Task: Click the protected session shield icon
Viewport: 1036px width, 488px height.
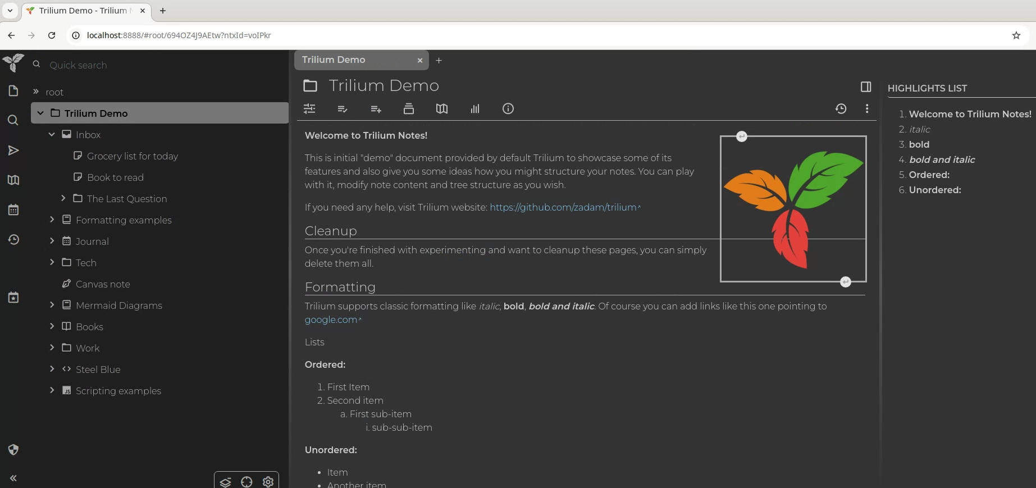Action: (13, 449)
